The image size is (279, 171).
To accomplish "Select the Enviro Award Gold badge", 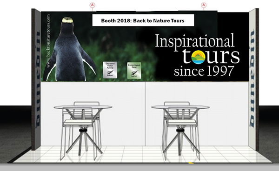I will pos(134,70).
